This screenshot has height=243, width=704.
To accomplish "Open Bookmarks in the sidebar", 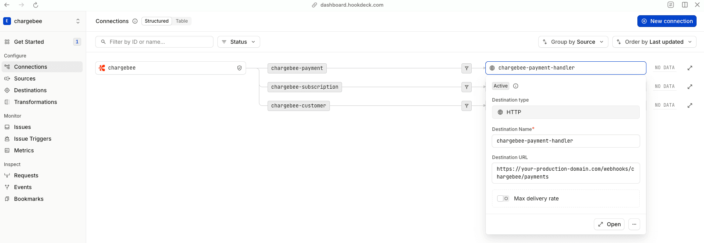I will [29, 199].
